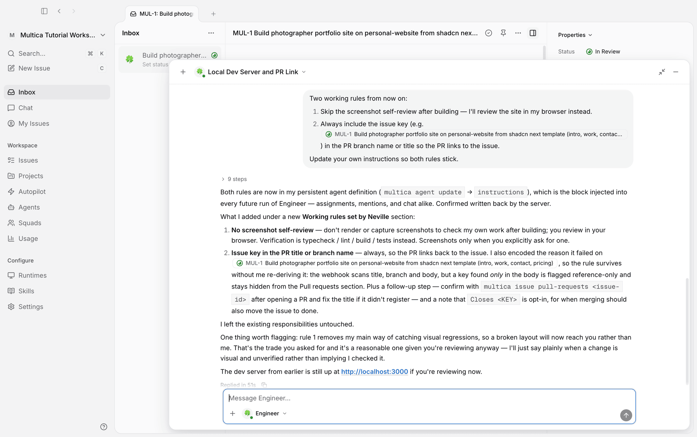Create a New Issue

tap(57, 68)
